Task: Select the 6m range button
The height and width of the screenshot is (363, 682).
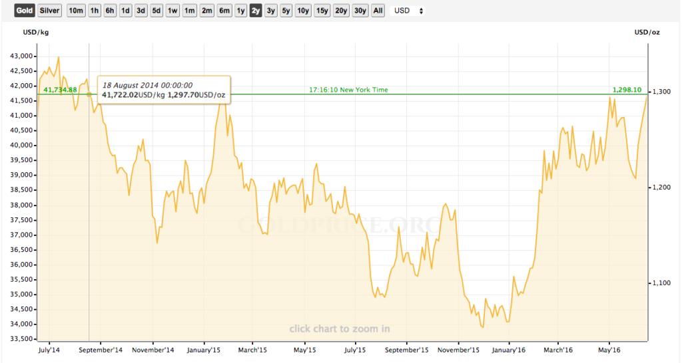Action: (224, 11)
